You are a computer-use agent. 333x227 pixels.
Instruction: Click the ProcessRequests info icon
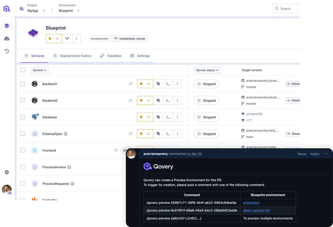click(72, 184)
